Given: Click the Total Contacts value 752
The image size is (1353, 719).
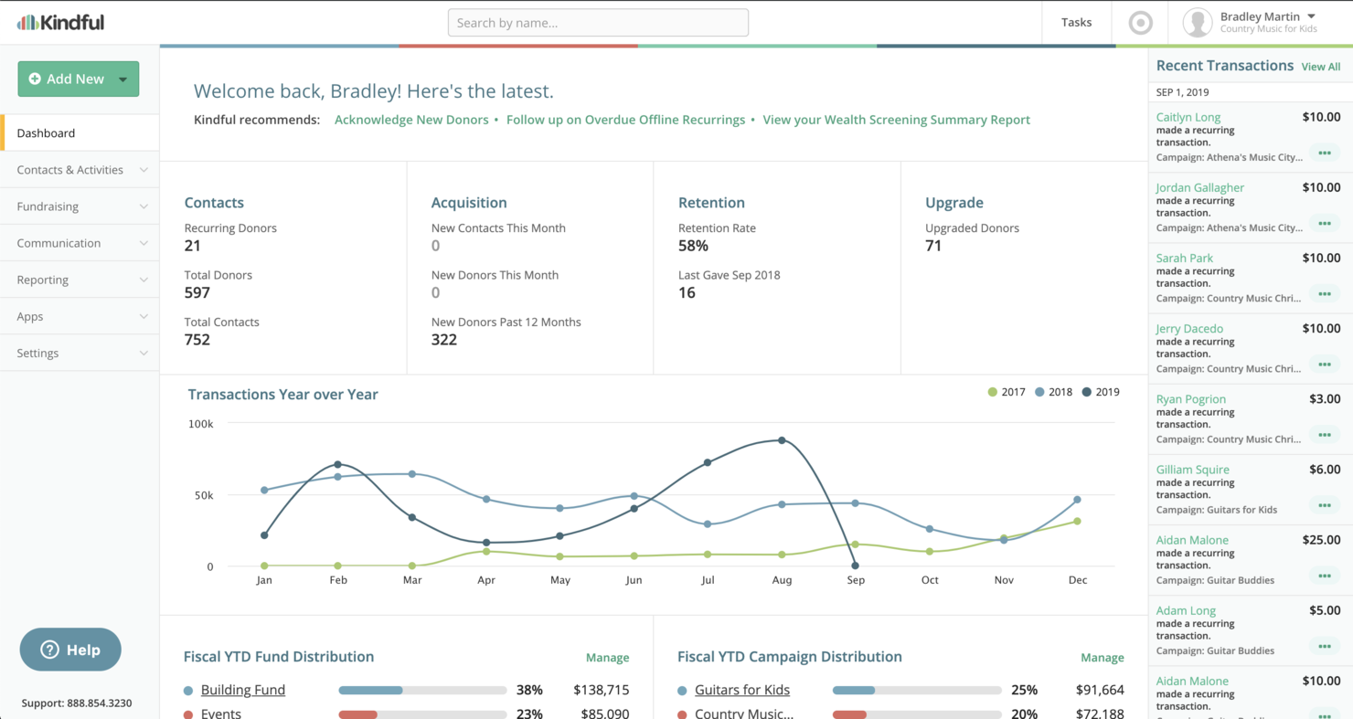Looking at the screenshot, I should (x=197, y=340).
